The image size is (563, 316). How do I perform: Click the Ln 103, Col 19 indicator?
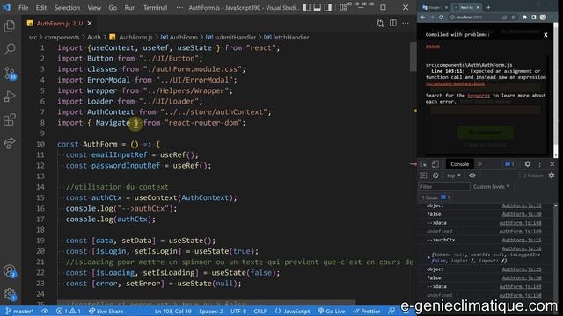click(x=173, y=312)
